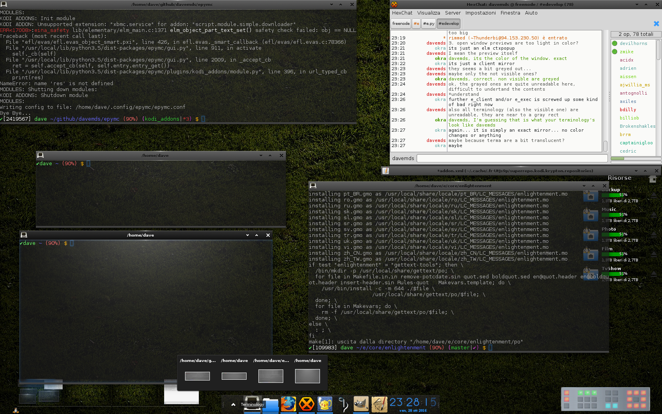662x414 pixels.
Task: Open the paintbrush drawing app dock icon
Action: 379,404
